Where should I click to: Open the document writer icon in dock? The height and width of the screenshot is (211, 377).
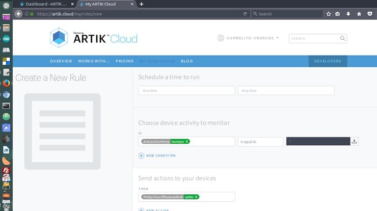[6, 150]
